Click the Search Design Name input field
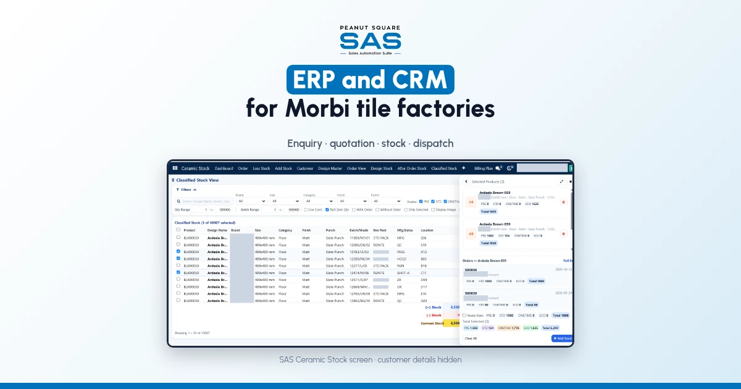The image size is (741, 389). tap(204, 201)
